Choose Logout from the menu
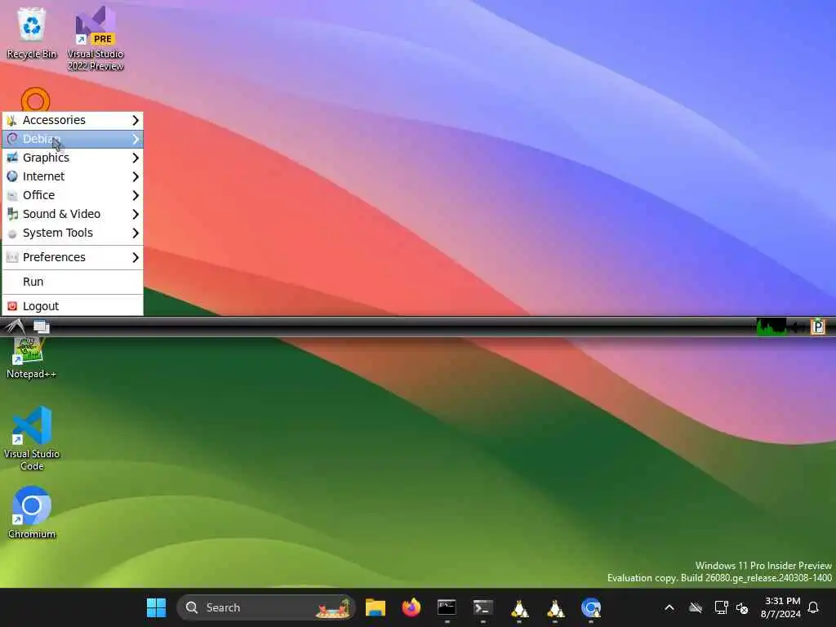 (x=73, y=307)
